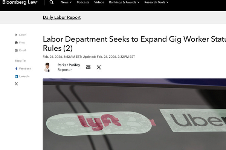The width and height of the screenshot is (226, 150).
Task: Open the reporter's X profile icon
Action: coord(99,67)
